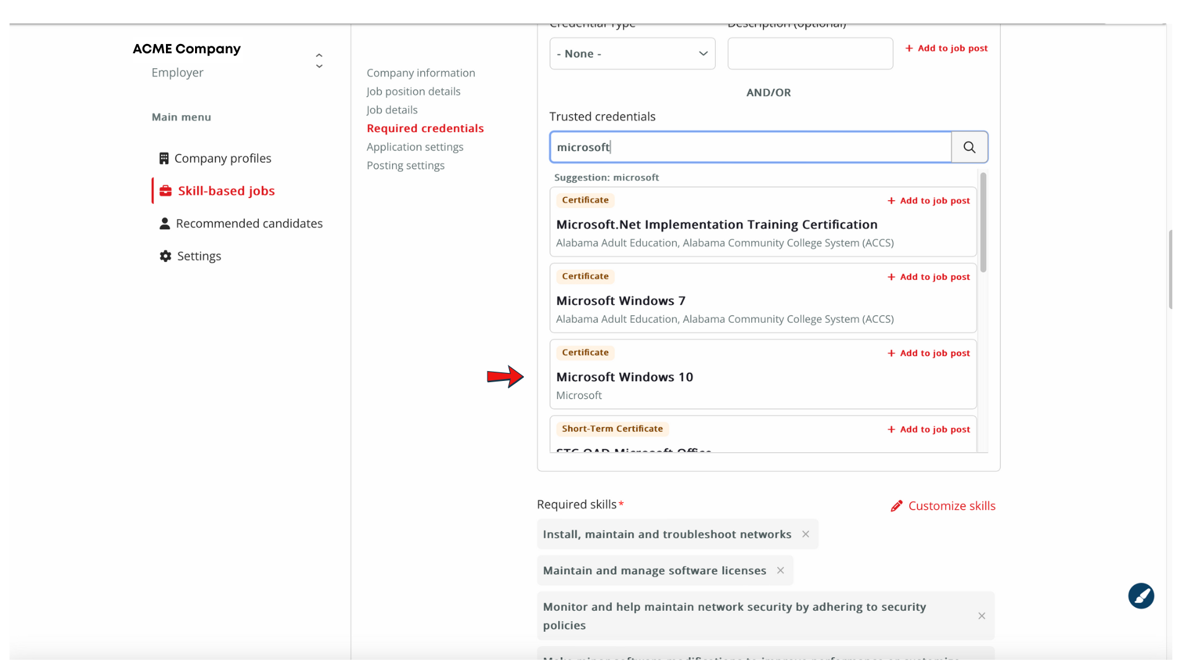
Task: Click the Recommended candidates person icon
Action: [x=165, y=224]
